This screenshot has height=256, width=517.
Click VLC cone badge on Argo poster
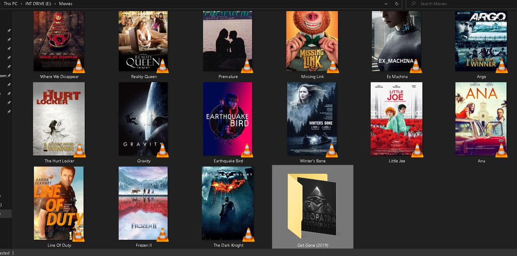502,66
